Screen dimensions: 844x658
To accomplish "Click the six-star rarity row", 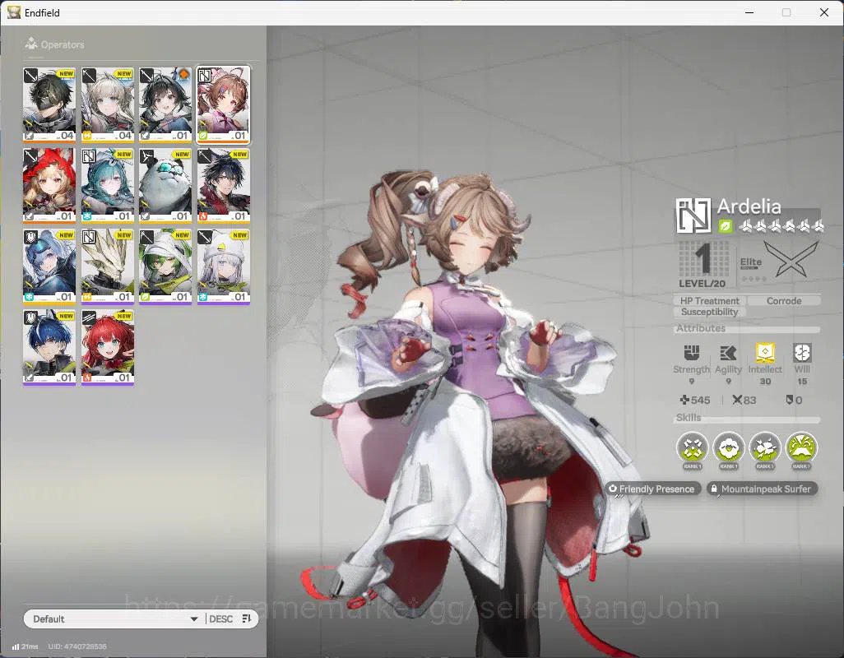I will pyautogui.click(x=782, y=226).
